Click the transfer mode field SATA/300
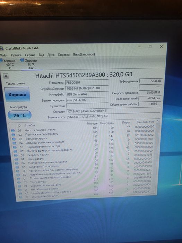Screen dimensions: 182x243 [x=87, y=100]
